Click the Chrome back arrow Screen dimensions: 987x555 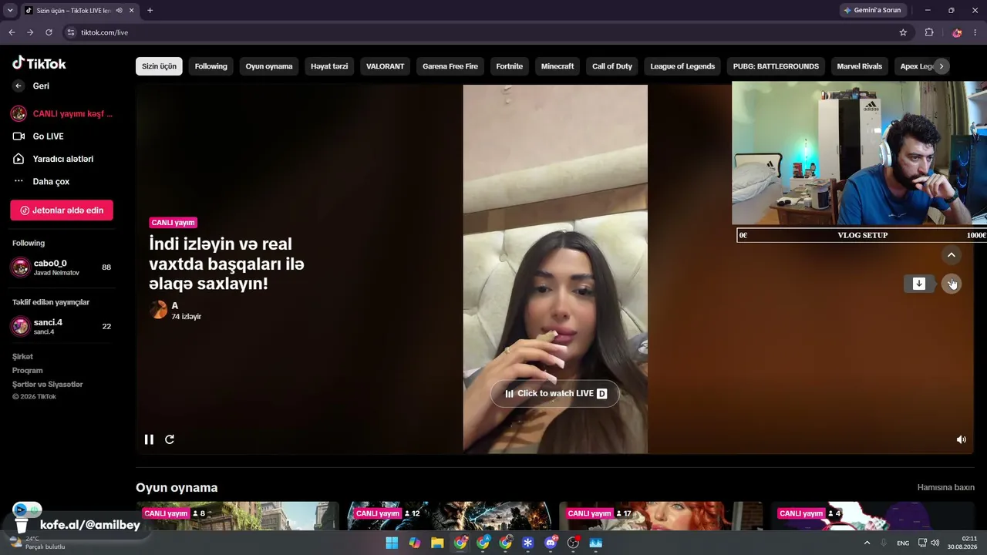click(x=12, y=32)
